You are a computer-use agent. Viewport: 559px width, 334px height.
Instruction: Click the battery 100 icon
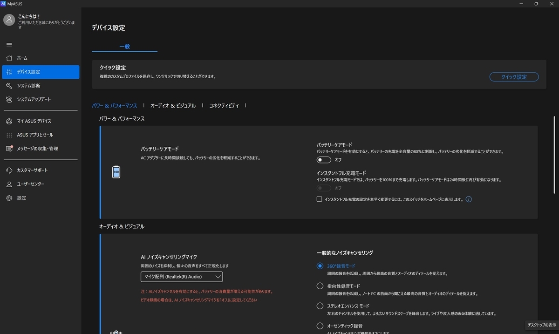click(x=116, y=172)
